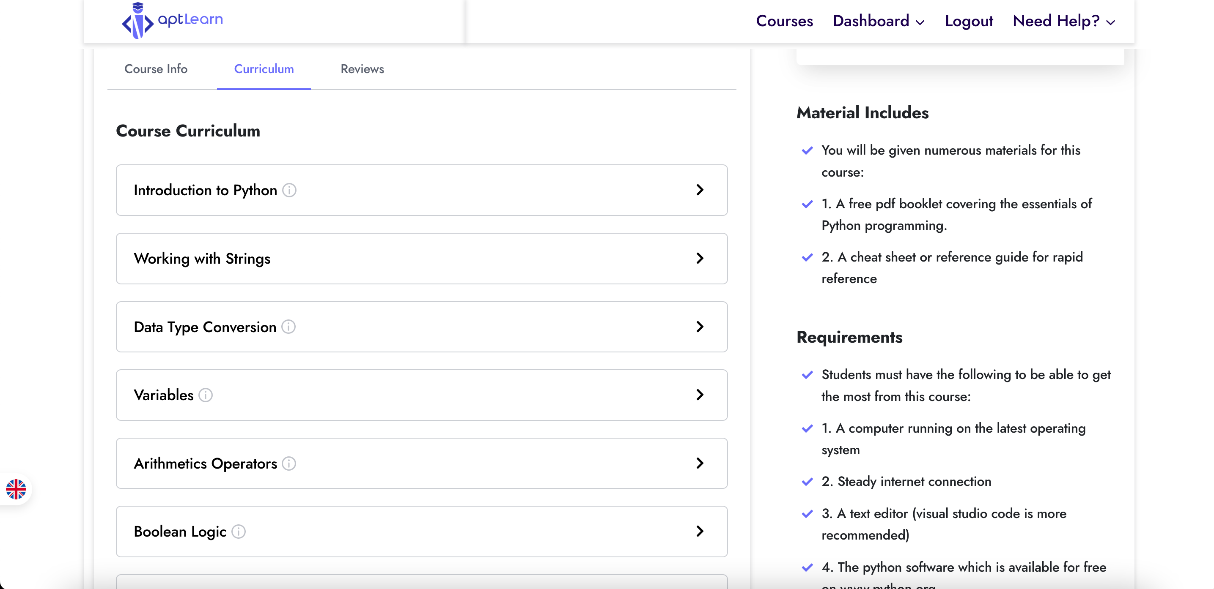Switch to the Course Info tab
Image resolution: width=1214 pixels, height=589 pixels.
click(x=156, y=69)
